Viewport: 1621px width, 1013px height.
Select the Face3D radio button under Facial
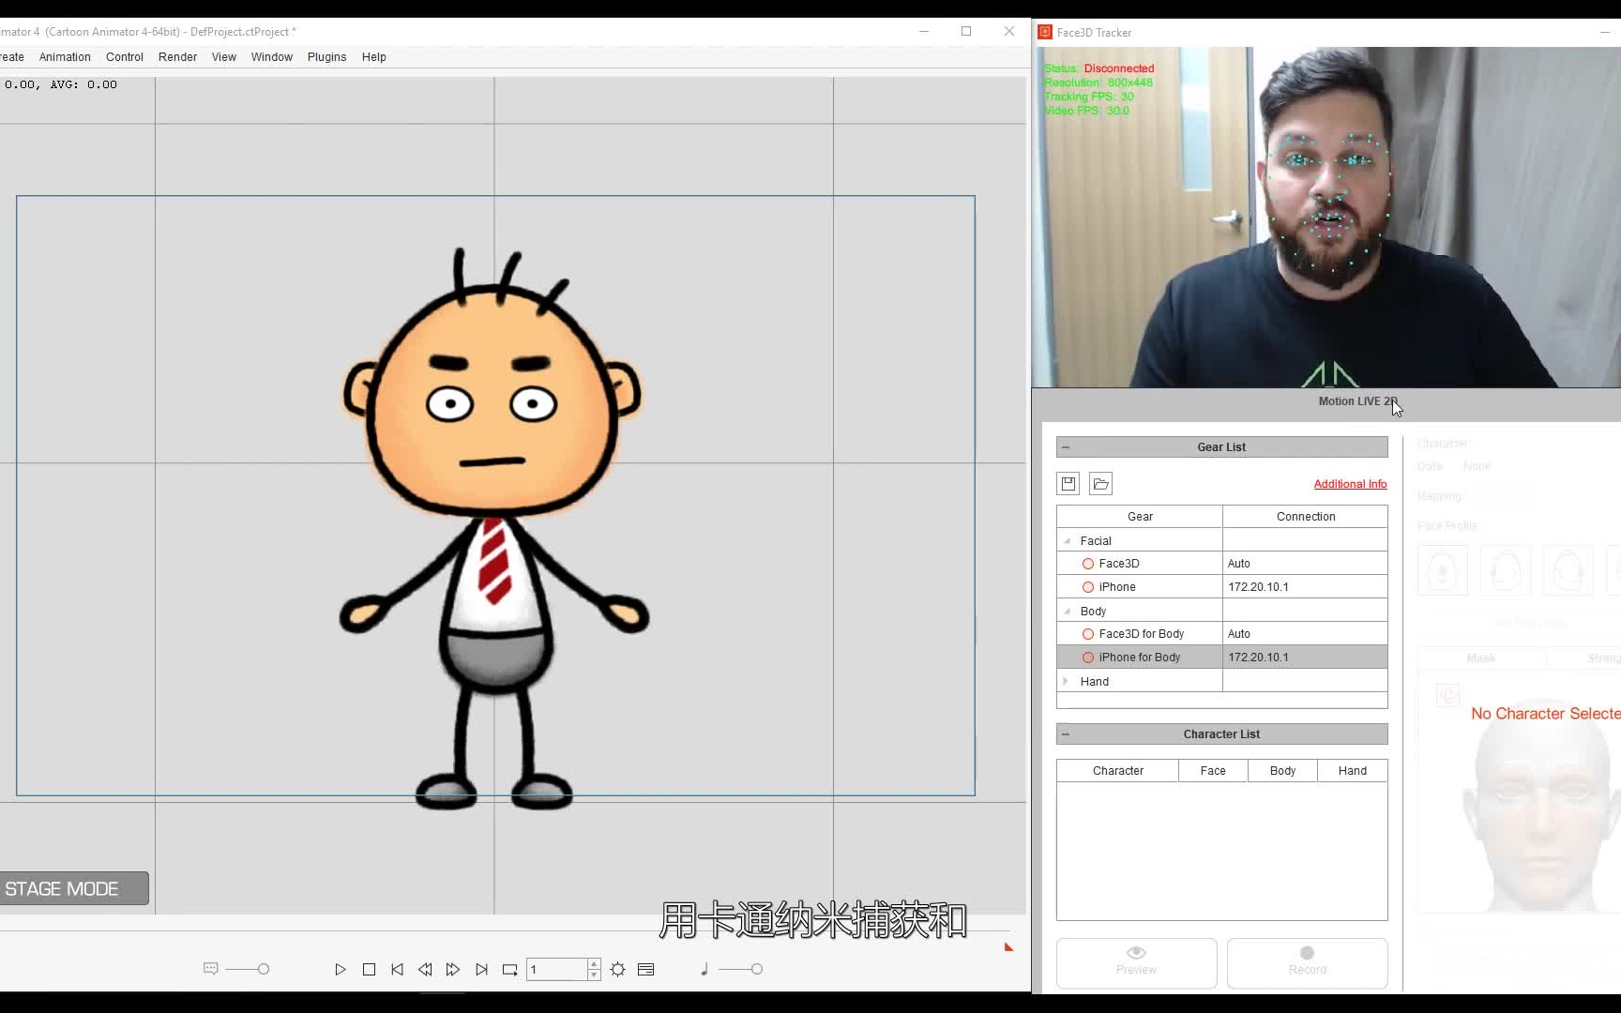(1087, 563)
